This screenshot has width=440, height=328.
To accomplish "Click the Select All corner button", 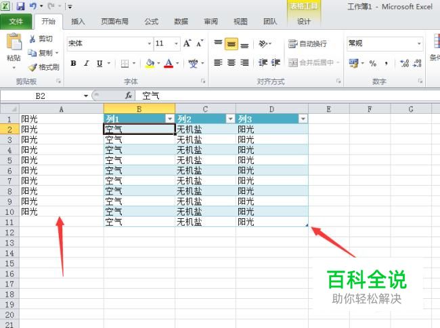I will (9, 109).
